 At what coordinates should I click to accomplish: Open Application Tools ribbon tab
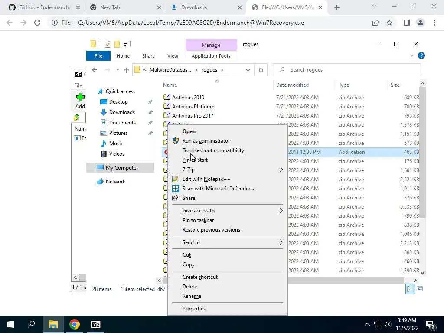pos(211,56)
